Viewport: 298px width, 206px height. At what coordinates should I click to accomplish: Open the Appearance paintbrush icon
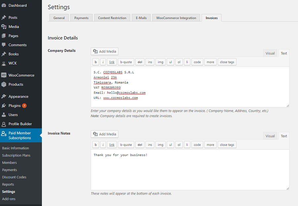4,96
